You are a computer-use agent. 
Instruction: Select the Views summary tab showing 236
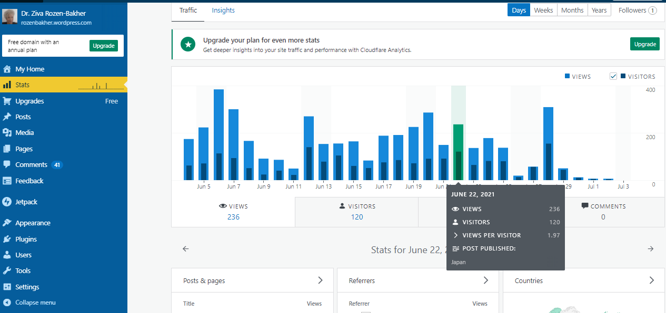233,212
